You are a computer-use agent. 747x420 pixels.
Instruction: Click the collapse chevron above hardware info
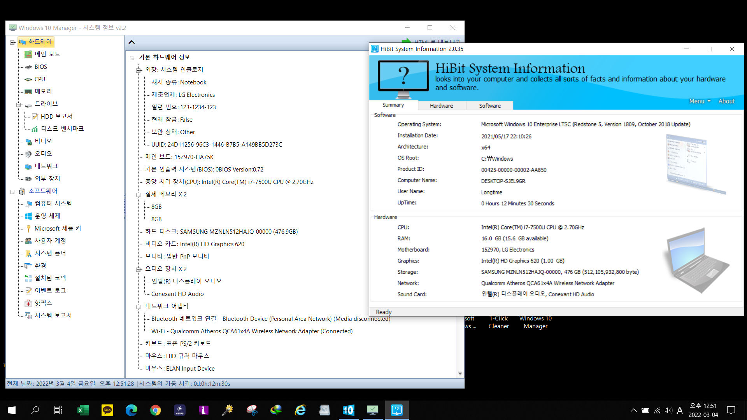pos(132,42)
